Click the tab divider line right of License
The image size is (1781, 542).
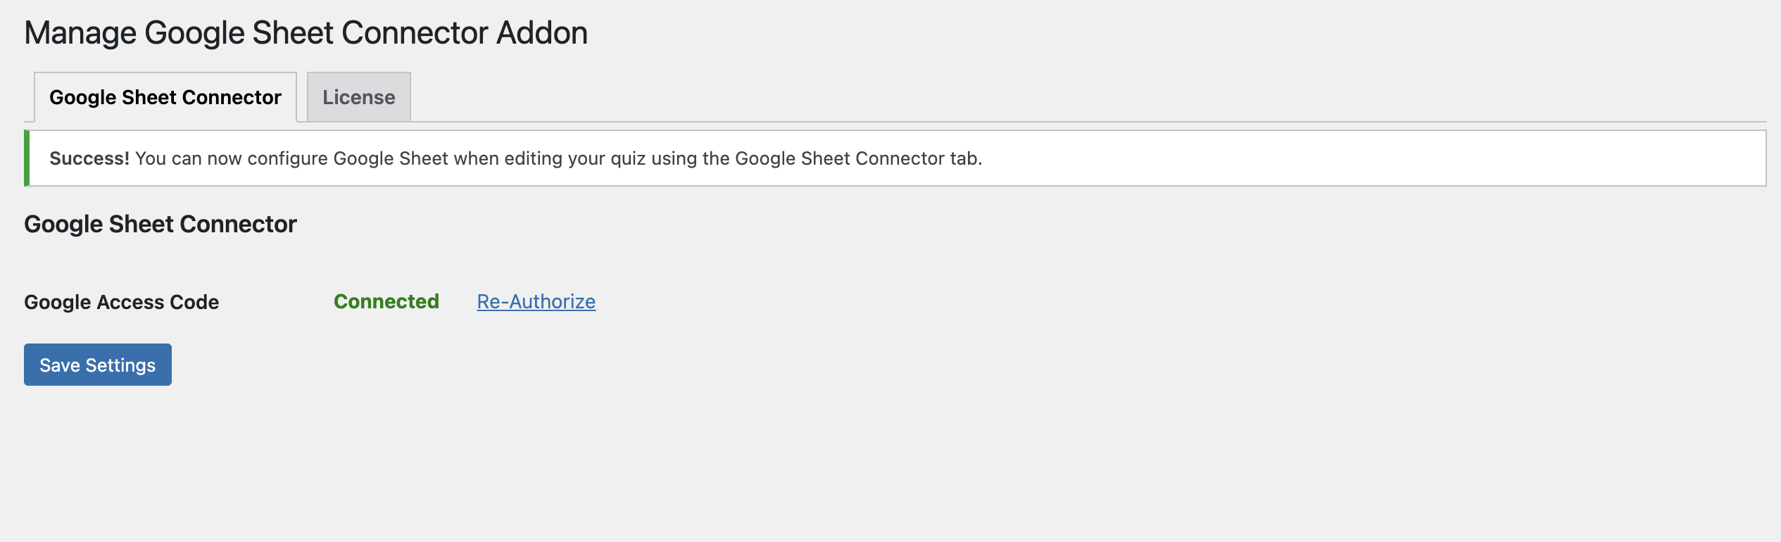[1056, 121]
